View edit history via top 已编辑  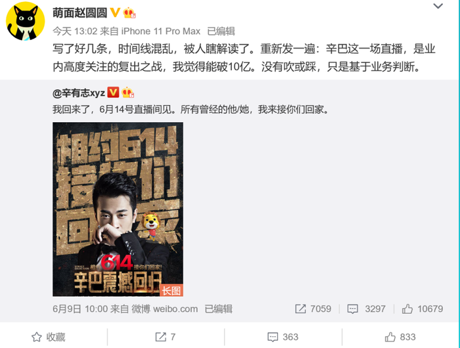pyautogui.click(x=221, y=31)
